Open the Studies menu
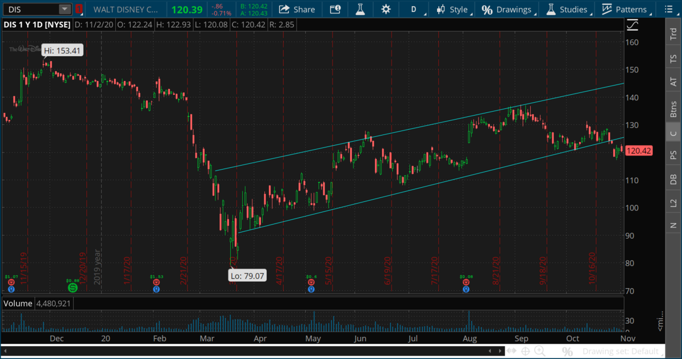Screen dimensions: 682x359 (x=567, y=9)
